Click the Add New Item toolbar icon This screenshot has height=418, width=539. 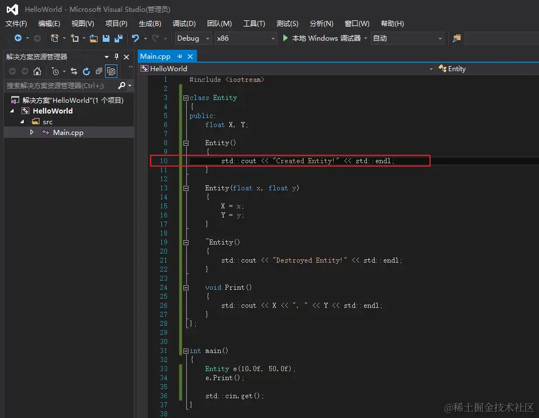75,38
